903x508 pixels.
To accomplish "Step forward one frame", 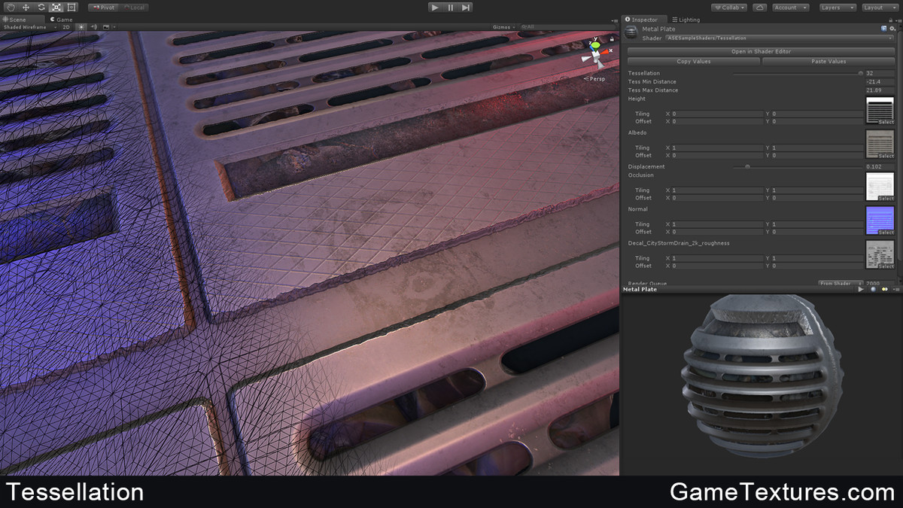I will [466, 8].
